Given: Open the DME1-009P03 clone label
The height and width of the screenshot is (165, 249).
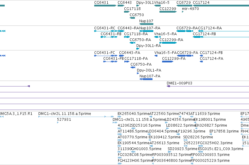Looking at the screenshot, I should point(179,83).
